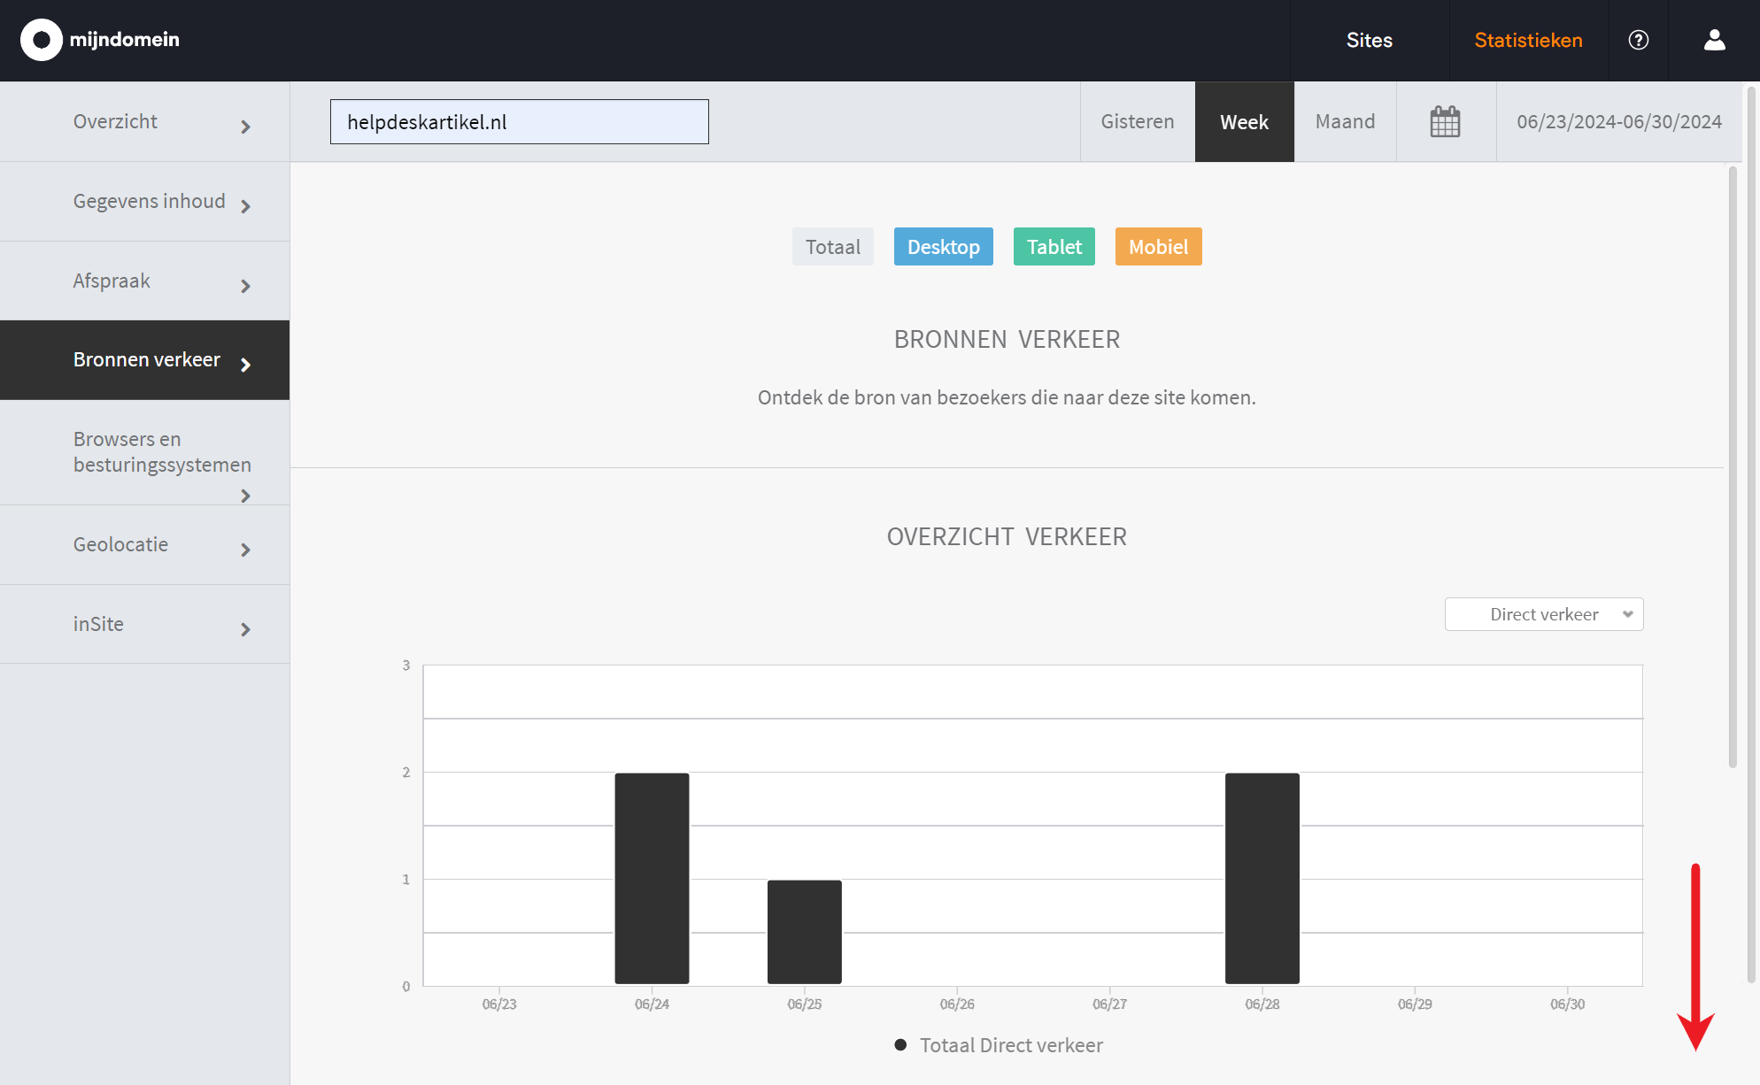Click the mijndomein logo icon
Screen dimensions: 1760x1085
pyautogui.click(x=41, y=40)
